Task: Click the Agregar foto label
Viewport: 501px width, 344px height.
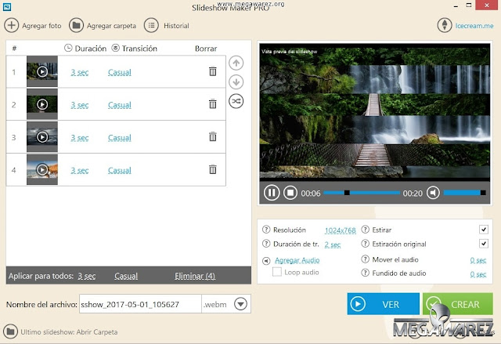Action: coord(41,26)
